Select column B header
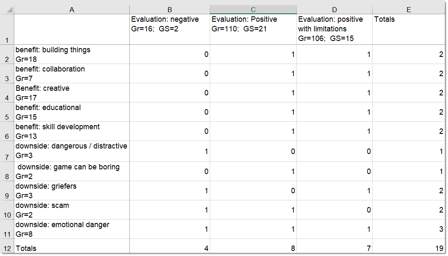The image size is (448, 256). pyautogui.click(x=170, y=10)
